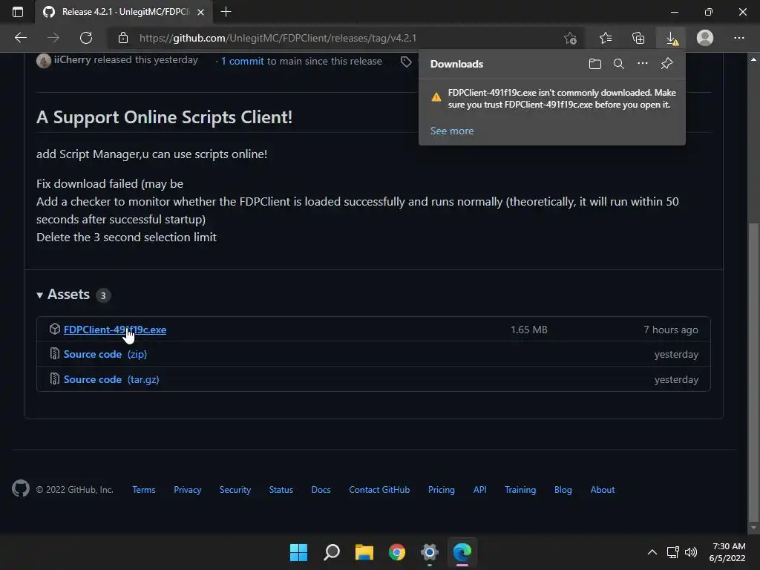Image resolution: width=760 pixels, height=570 pixels.
Task: Open File Explorer from taskbar
Action: [x=364, y=552]
